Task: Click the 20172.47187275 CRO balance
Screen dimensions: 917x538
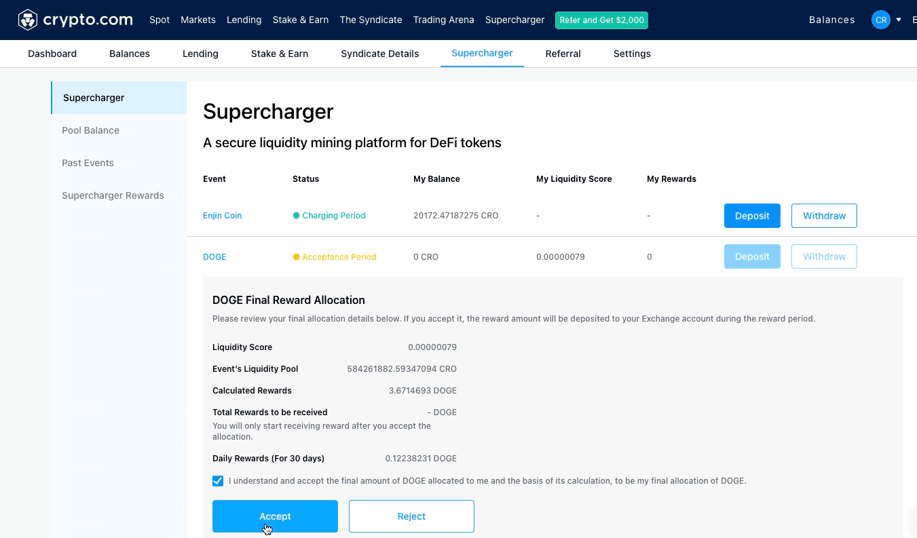Action: [456, 216]
